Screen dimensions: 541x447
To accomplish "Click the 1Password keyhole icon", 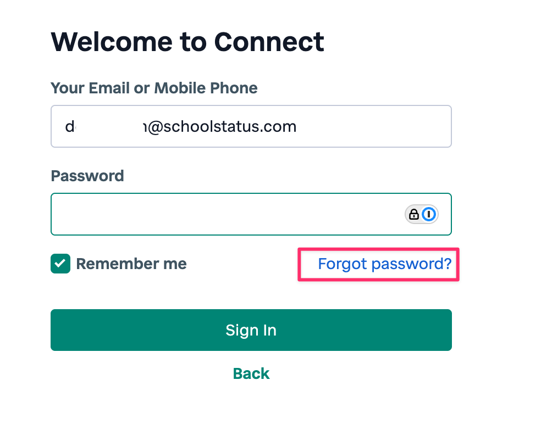I will coord(429,214).
